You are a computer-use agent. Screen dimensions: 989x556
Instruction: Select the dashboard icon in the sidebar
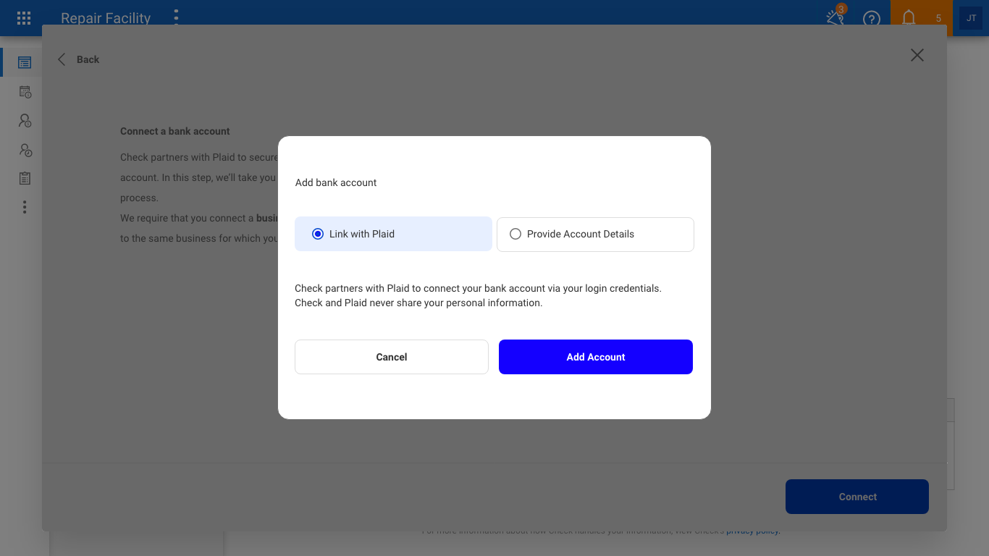pyautogui.click(x=24, y=62)
